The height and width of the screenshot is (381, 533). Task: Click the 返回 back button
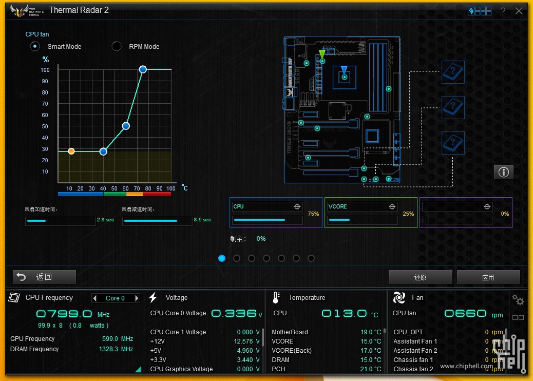(44, 277)
